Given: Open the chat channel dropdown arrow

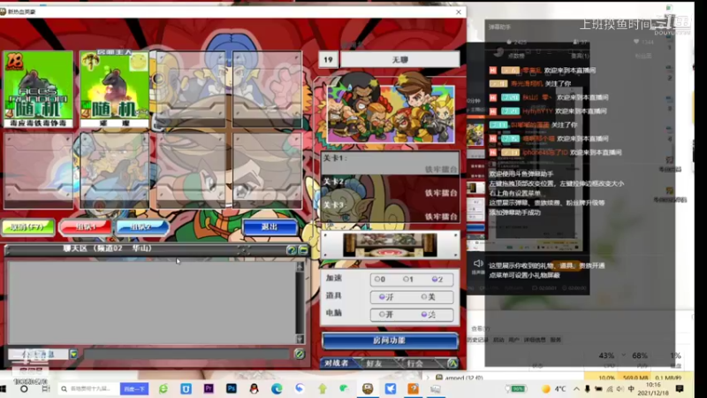Looking at the screenshot, I should (73, 355).
